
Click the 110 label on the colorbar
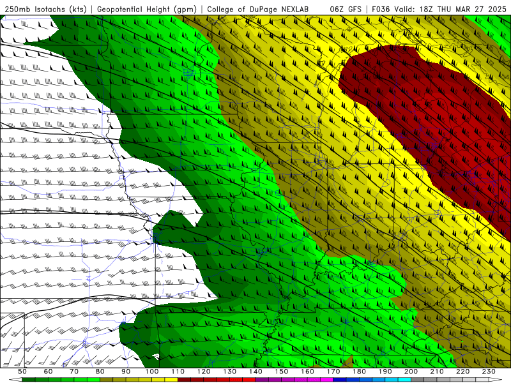(x=178, y=372)
